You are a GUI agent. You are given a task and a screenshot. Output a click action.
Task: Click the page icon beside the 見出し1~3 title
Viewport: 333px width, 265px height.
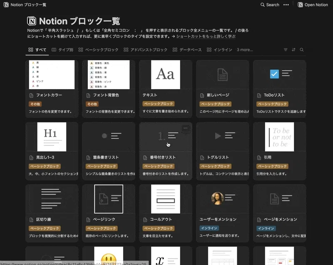click(x=31, y=157)
